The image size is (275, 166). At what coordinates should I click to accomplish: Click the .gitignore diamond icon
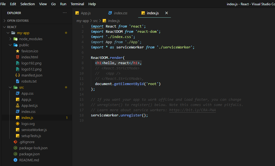coord(15,142)
